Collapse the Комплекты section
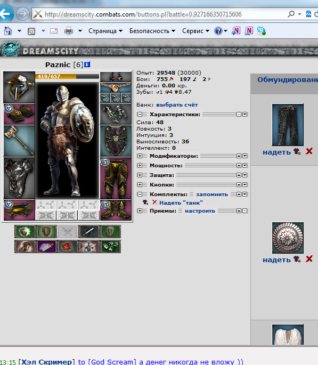The image size is (318, 365). click(140, 194)
